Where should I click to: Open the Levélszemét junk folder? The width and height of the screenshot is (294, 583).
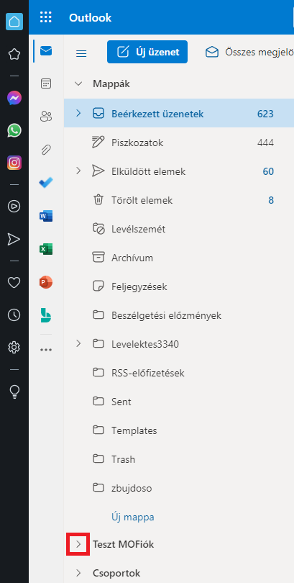[x=178, y=229]
